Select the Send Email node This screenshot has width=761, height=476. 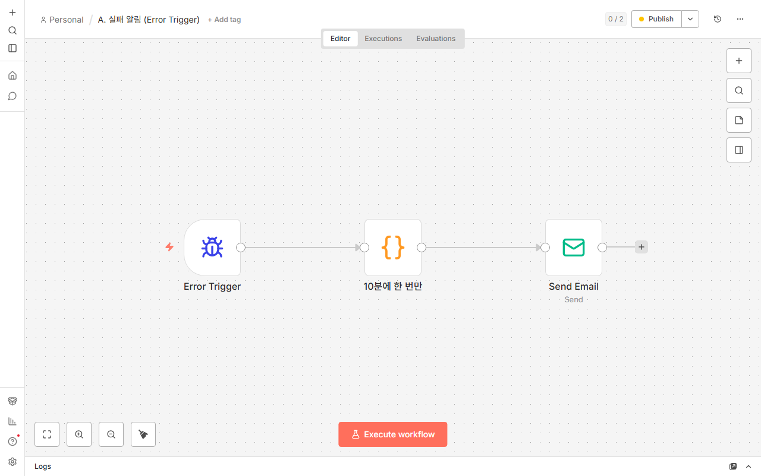574,248
